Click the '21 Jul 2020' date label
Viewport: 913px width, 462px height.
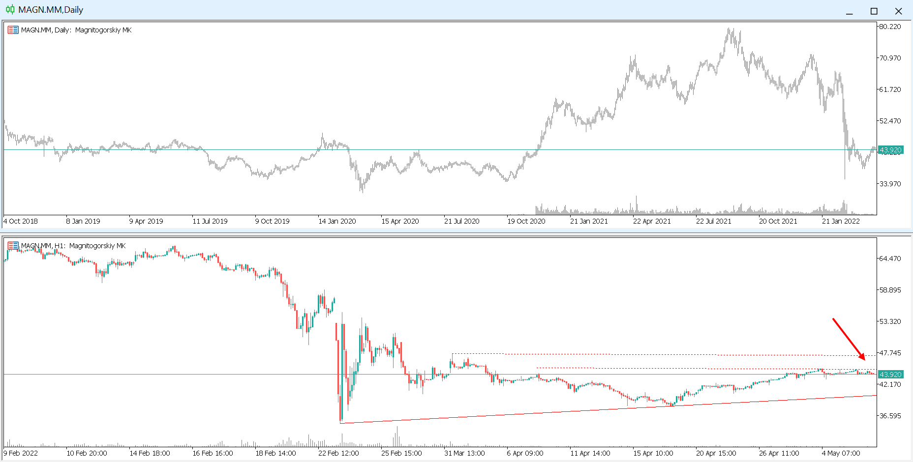click(x=462, y=221)
